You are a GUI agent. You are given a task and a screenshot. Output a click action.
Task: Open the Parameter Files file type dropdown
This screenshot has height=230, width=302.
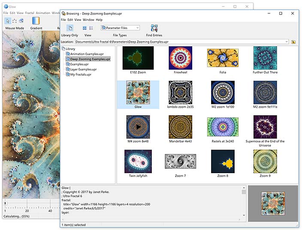point(120,28)
